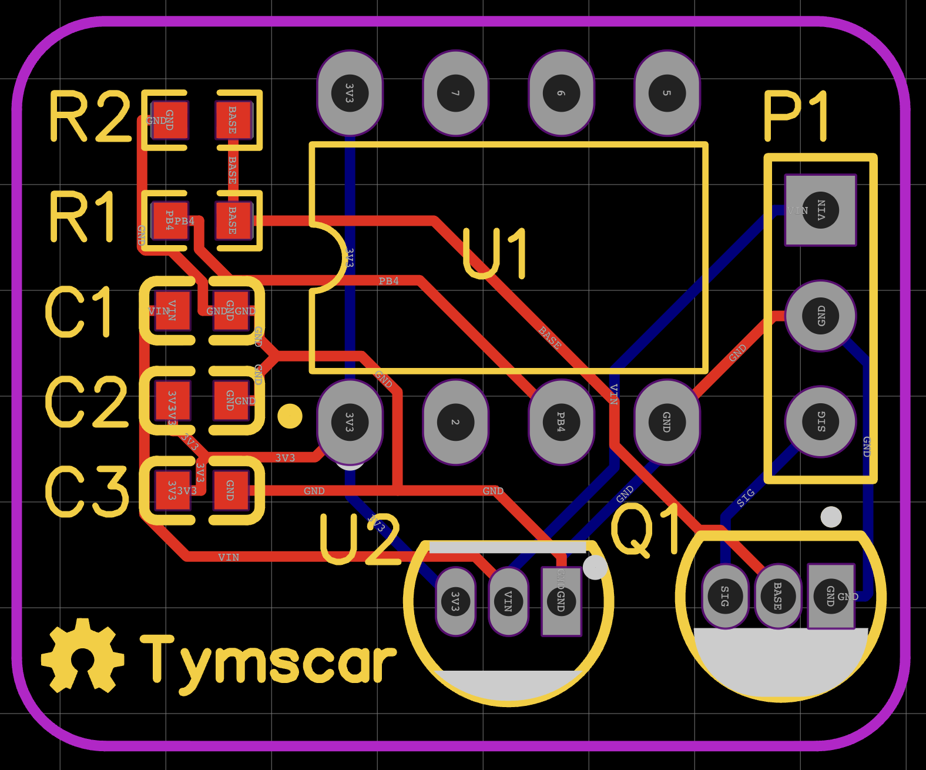Viewport: 926px width, 770px height.
Task: Select the R1 reference designator label
Action: (x=82, y=216)
